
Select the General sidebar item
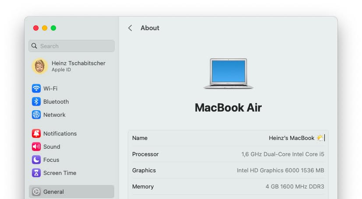click(72, 192)
